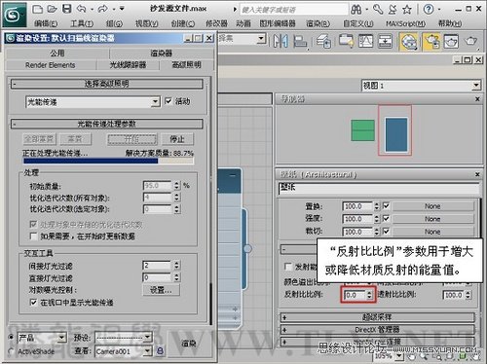Open the 渲染(R) menu
This screenshot has height=364, width=487.
pos(318,23)
